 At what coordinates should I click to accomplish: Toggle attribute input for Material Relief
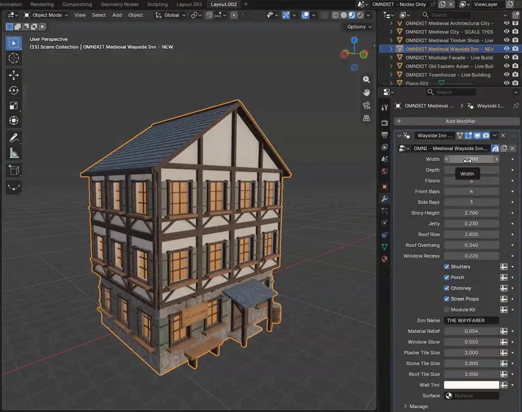504,331
